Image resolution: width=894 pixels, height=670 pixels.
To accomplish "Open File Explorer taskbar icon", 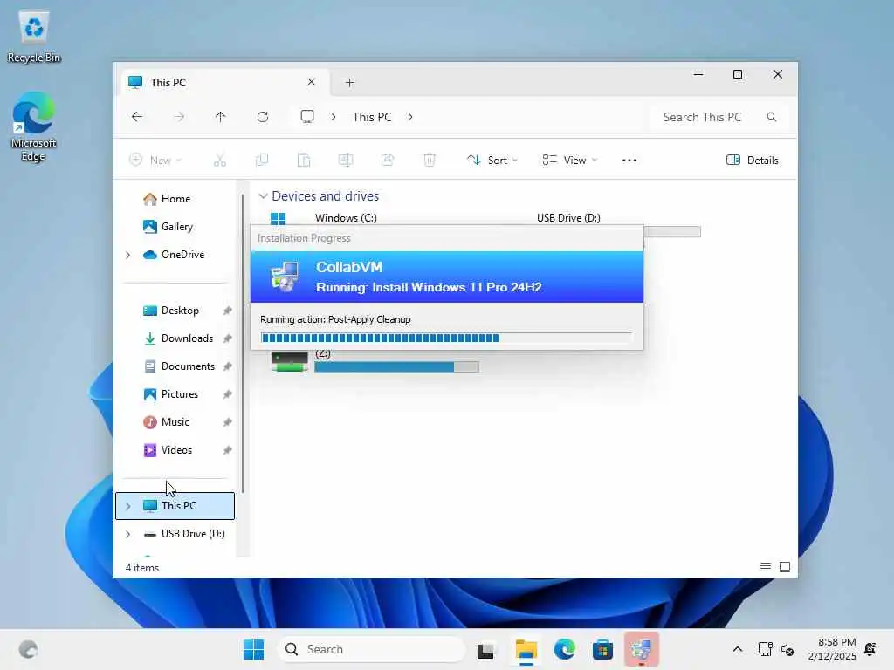I will pyautogui.click(x=526, y=649).
